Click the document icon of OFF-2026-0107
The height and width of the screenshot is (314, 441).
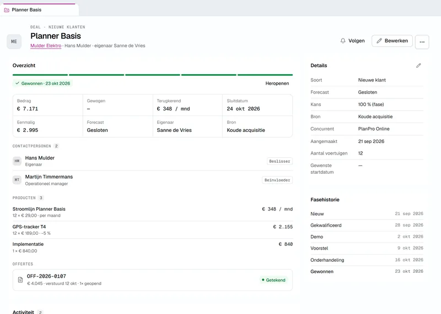click(x=20, y=280)
